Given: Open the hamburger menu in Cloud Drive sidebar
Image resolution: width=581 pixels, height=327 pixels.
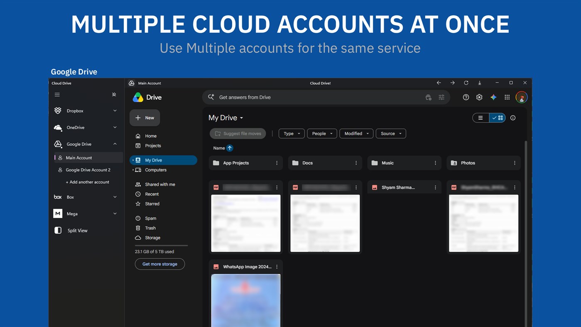Looking at the screenshot, I should [x=57, y=95].
